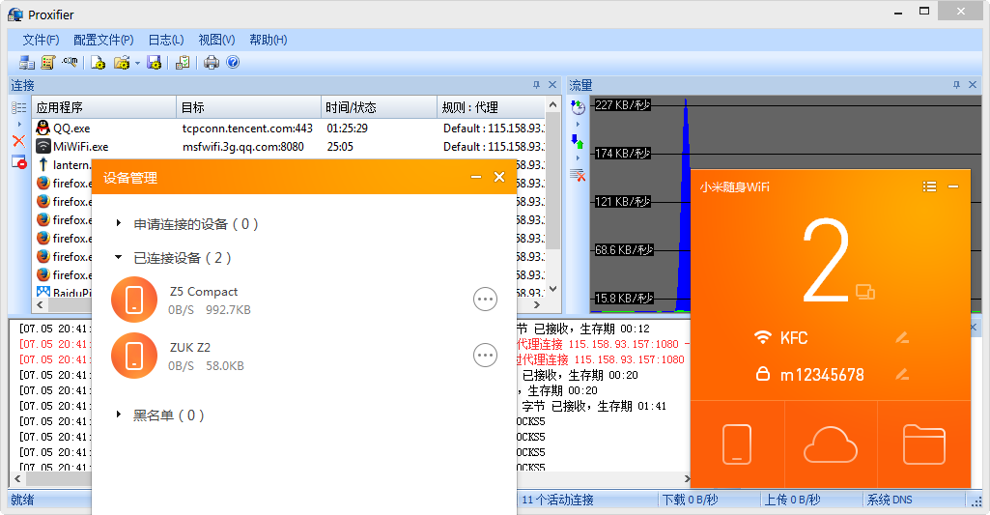
Task: Open folder tile in 小米随身WiFi
Action: 923,444
